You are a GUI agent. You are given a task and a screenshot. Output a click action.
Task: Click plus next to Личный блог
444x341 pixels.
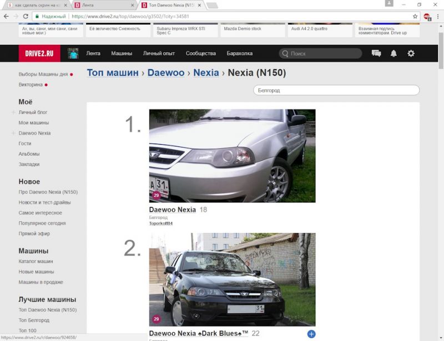pyautogui.click(x=13, y=113)
